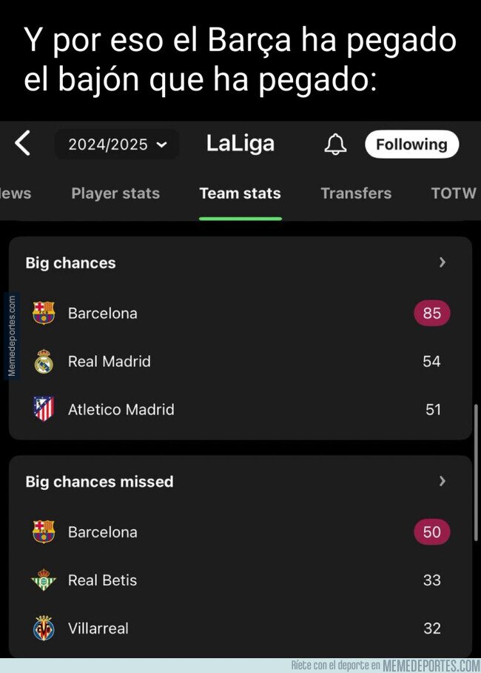Viewport: 481px width, 673px height.
Task: Switch to the Transfers tab
Action: point(356,193)
